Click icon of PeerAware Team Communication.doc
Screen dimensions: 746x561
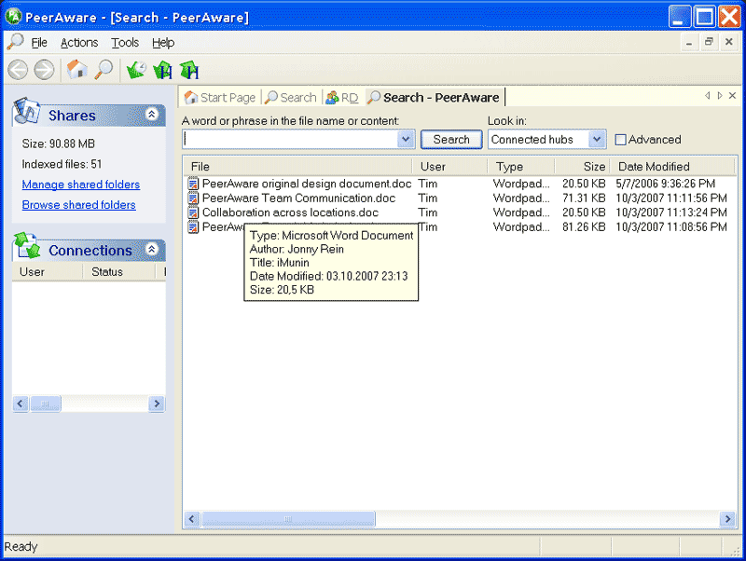pos(193,198)
